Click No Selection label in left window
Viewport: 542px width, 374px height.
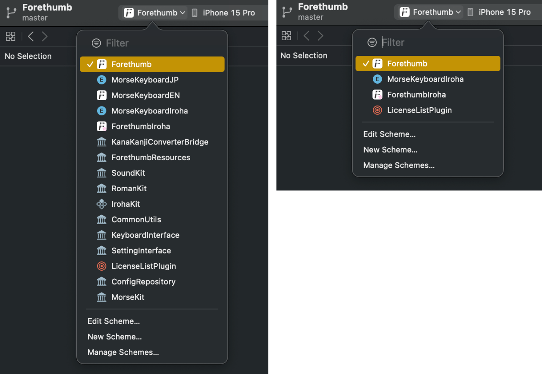coord(28,56)
